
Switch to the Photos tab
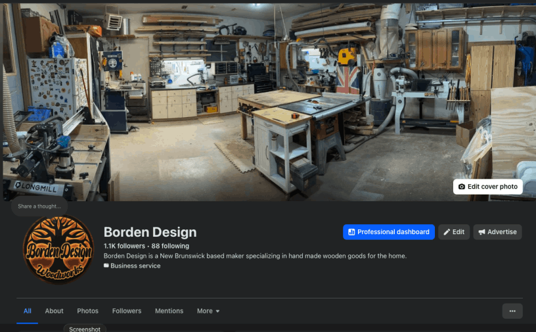pyautogui.click(x=87, y=311)
